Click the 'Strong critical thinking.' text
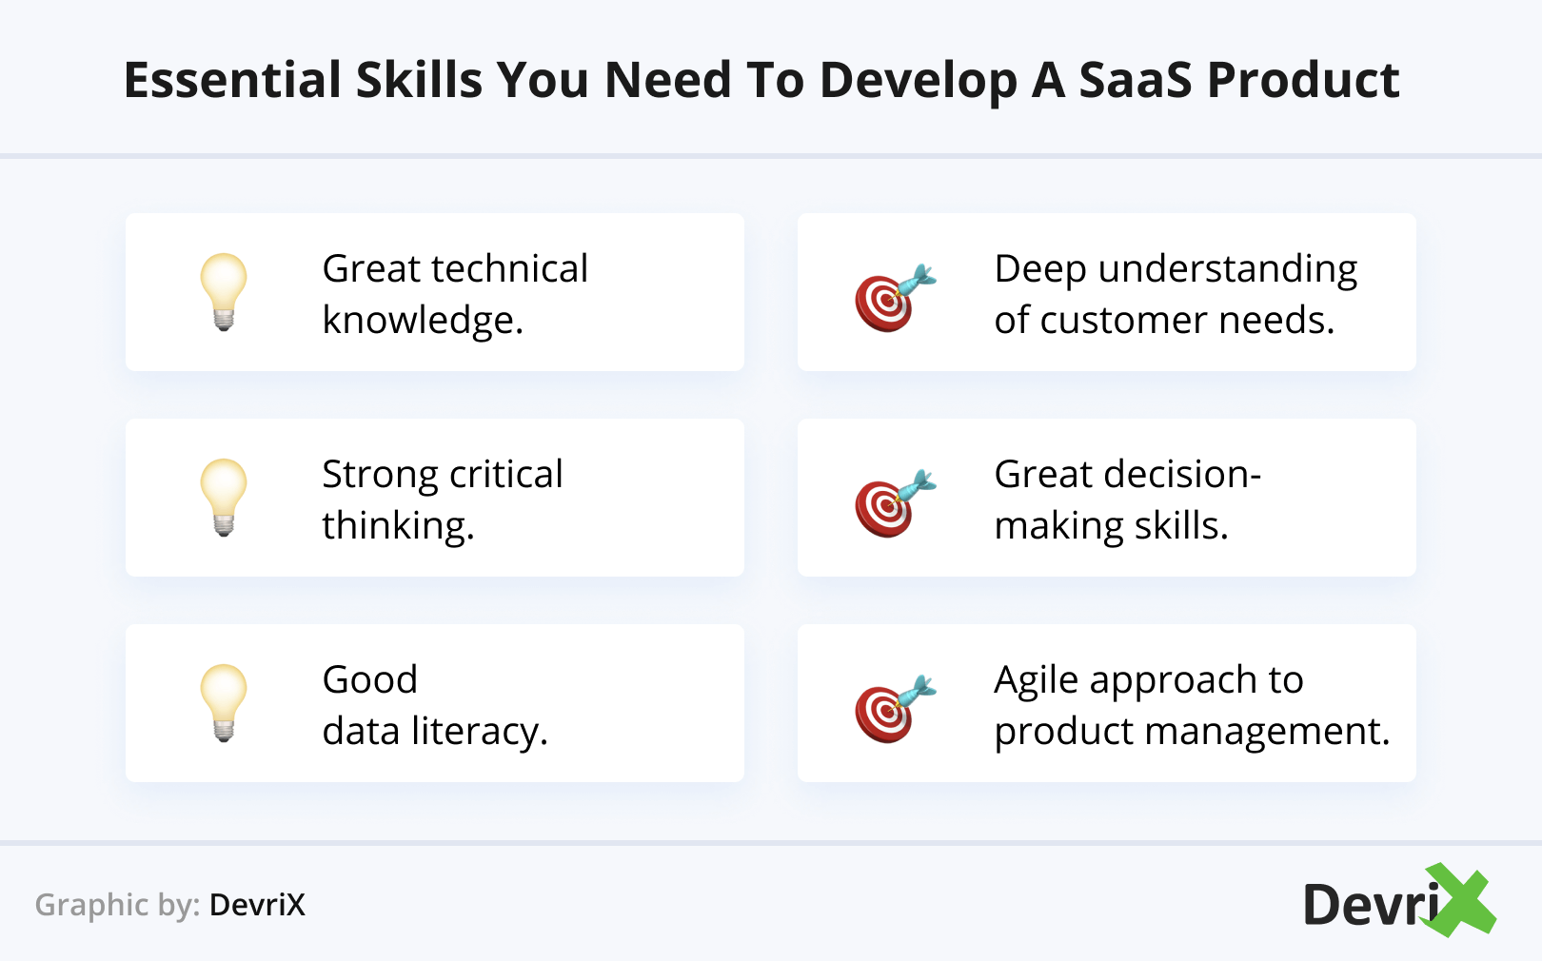Image resolution: width=1542 pixels, height=961 pixels. 442,500
